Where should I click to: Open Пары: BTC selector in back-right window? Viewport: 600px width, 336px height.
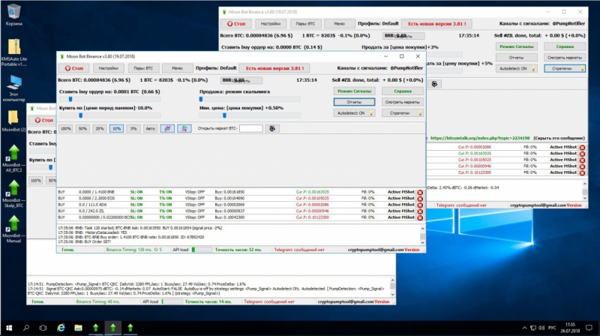point(305,24)
